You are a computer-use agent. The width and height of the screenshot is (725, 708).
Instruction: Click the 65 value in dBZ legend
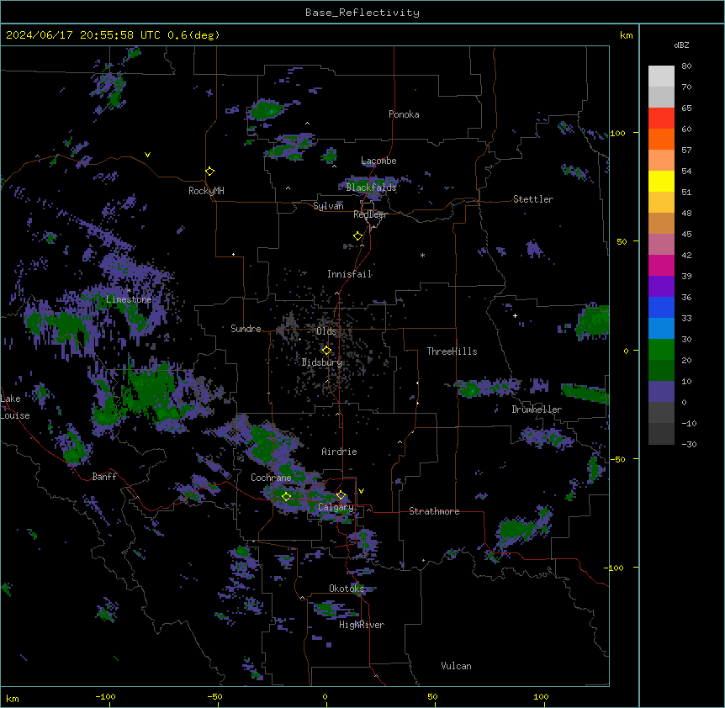[x=686, y=108]
